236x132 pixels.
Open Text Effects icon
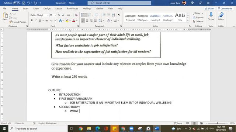coord(60,21)
